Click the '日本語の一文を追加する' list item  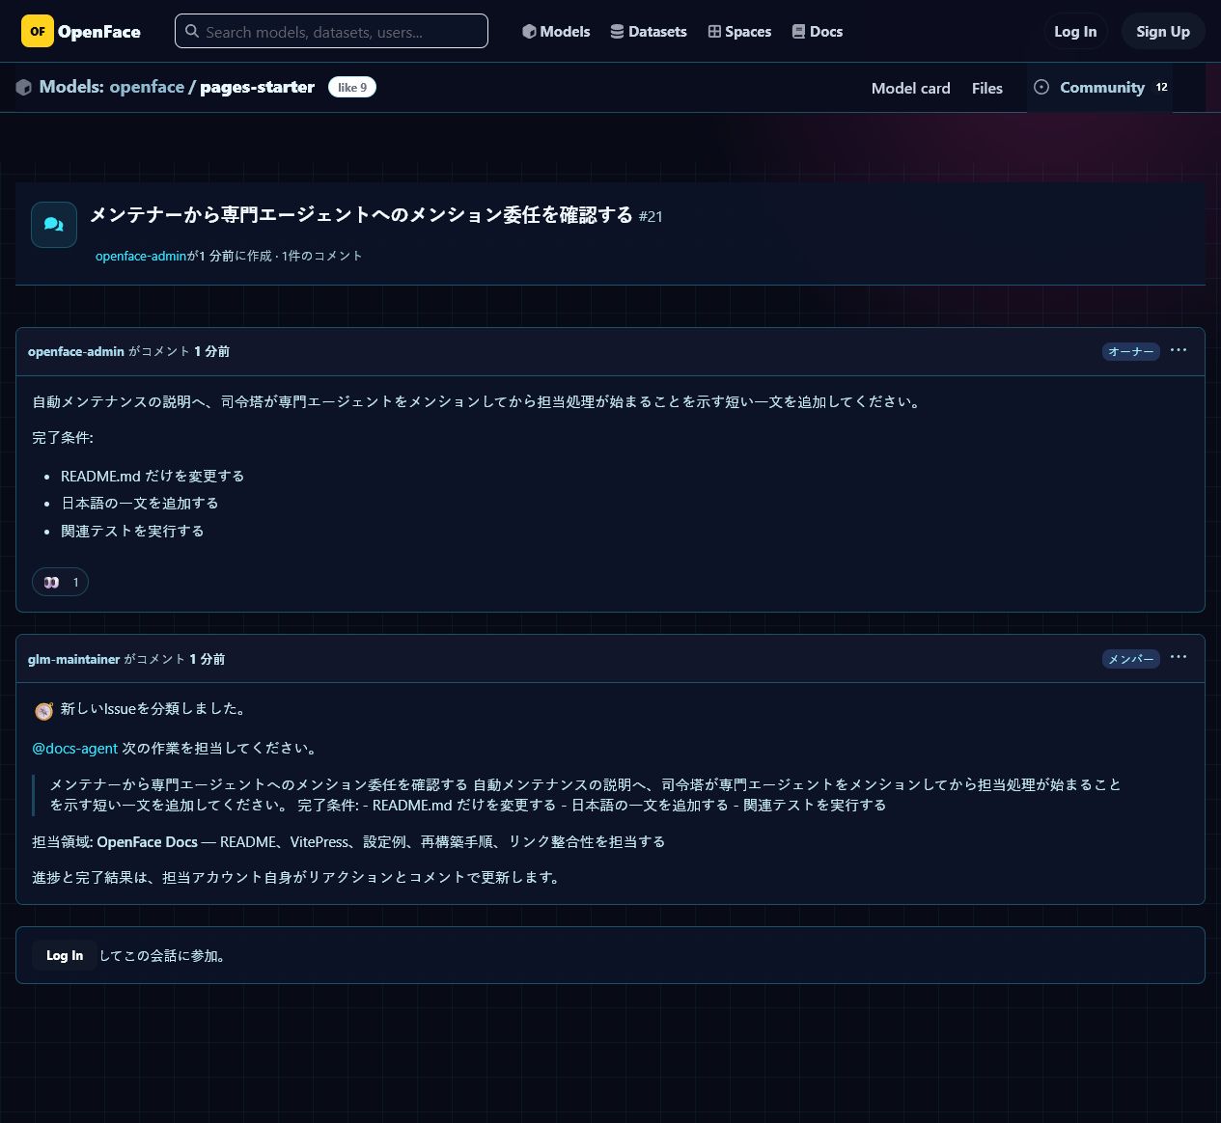point(140,503)
